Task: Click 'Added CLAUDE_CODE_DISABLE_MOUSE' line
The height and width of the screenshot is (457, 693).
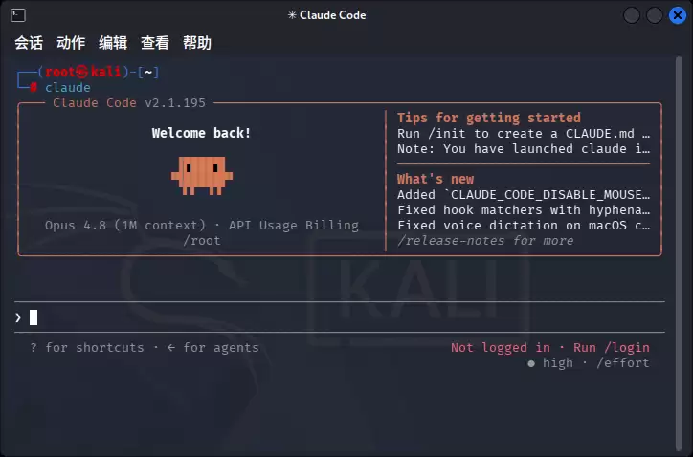Action: (524, 195)
